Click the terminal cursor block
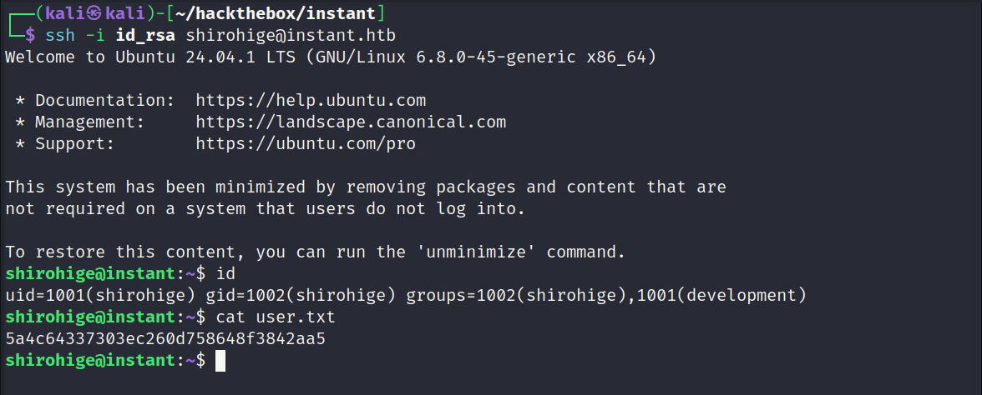The image size is (982, 395). tap(220, 361)
